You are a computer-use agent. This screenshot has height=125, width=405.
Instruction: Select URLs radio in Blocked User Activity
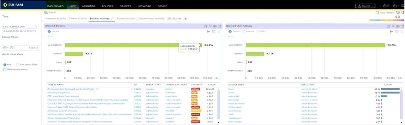(x=258, y=31)
